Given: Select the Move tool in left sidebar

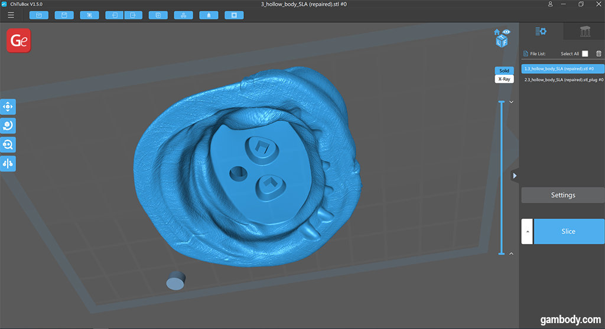Looking at the screenshot, I should coord(8,107).
